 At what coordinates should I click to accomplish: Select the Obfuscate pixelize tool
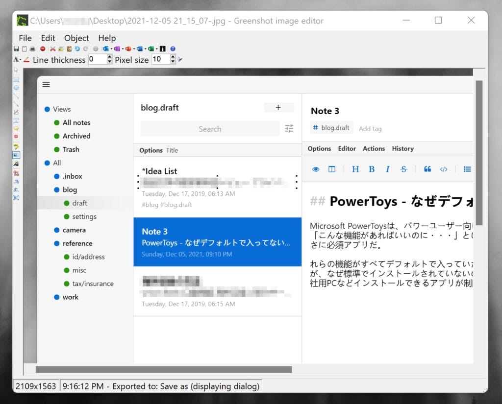(x=16, y=155)
